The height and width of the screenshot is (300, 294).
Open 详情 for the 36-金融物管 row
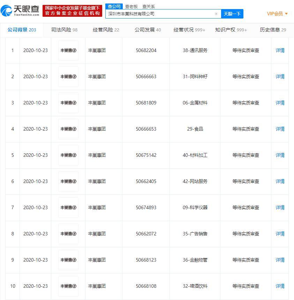click(280, 260)
